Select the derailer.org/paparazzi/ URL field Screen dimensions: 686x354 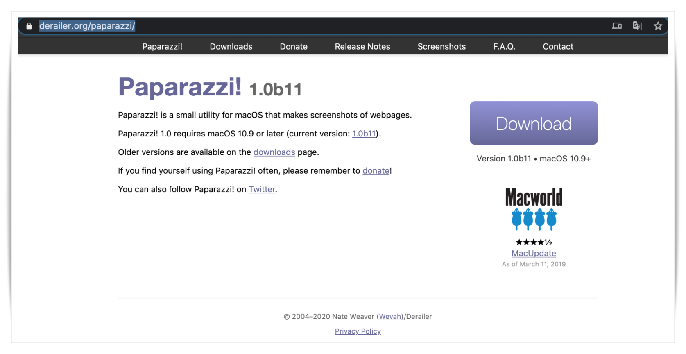[x=87, y=26]
